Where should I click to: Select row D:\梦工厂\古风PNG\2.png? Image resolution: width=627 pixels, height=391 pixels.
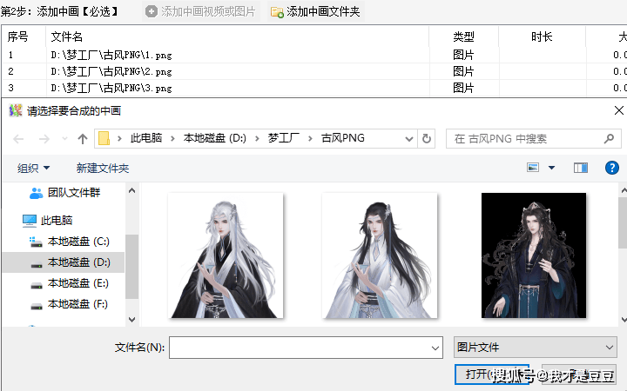click(x=314, y=71)
